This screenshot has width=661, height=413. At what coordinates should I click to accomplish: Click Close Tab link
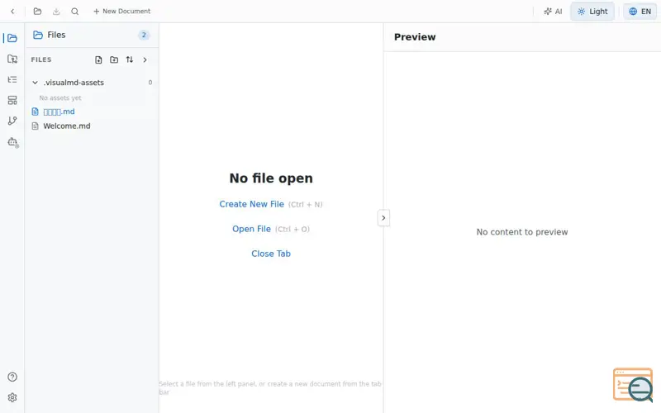(x=271, y=254)
